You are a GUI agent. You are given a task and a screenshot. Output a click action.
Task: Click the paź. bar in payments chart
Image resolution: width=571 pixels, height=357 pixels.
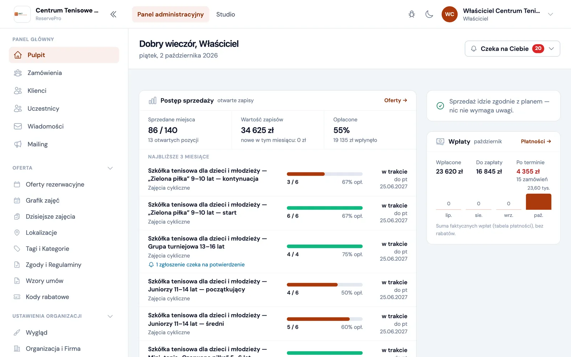pos(539,202)
